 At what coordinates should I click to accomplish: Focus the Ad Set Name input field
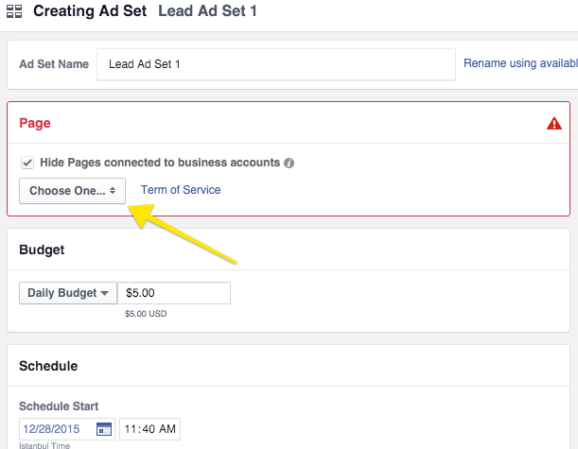click(276, 64)
